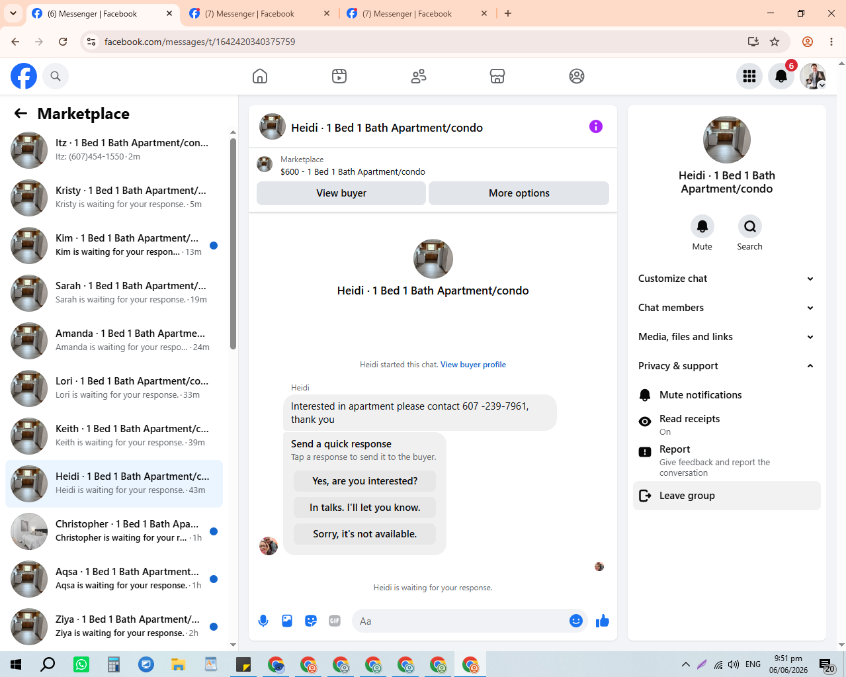
Task: Open the Menu grid icon
Action: (x=749, y=76)
